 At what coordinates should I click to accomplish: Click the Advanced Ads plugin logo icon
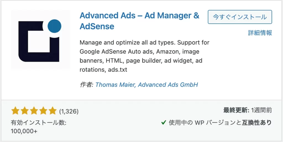(40, 39)
